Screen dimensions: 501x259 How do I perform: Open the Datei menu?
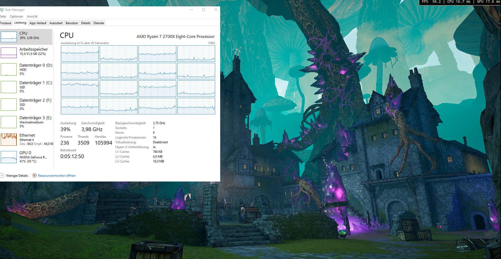point(3,16)
